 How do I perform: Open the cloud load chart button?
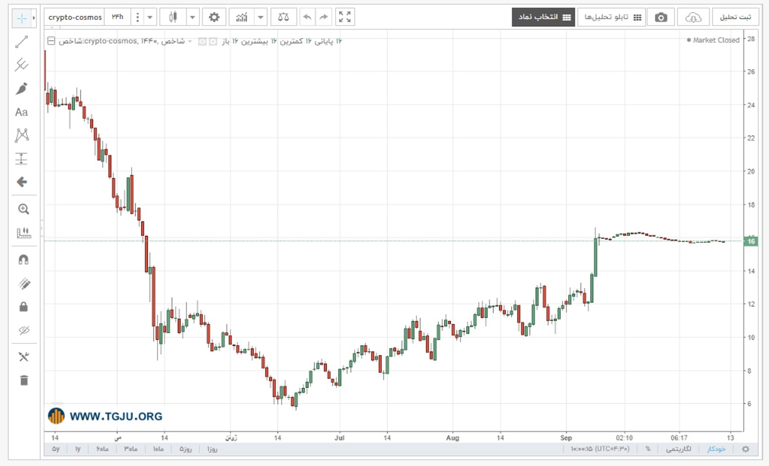(x=693, y=17)
